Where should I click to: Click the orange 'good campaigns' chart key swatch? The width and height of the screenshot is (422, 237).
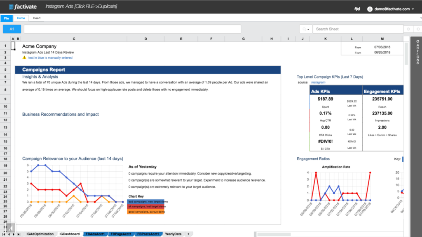[x=145, y=212]
